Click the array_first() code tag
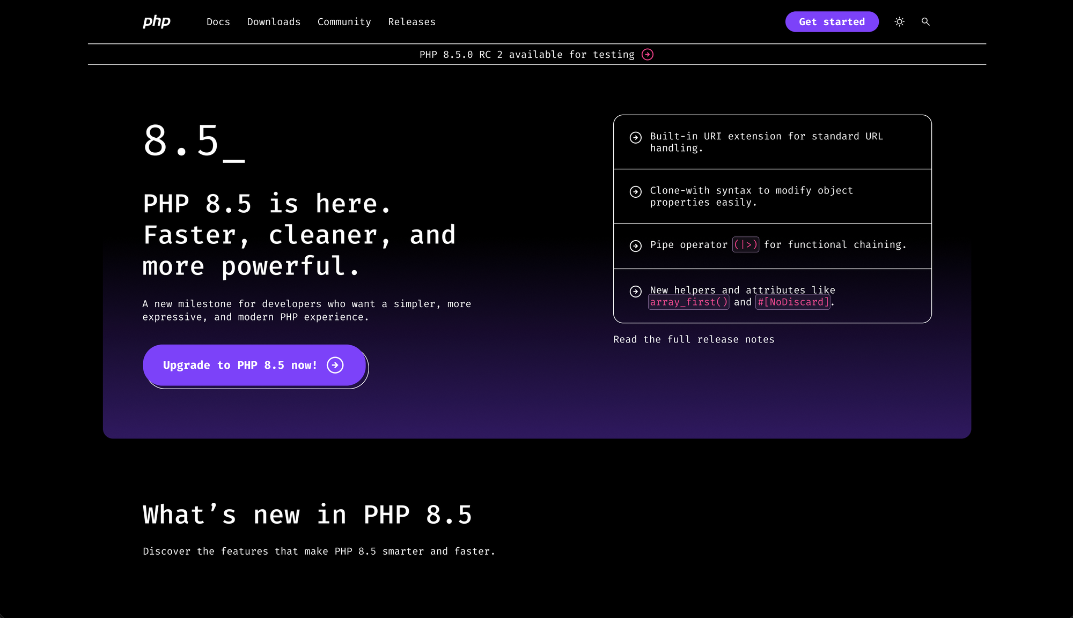 tap(689, 302)
